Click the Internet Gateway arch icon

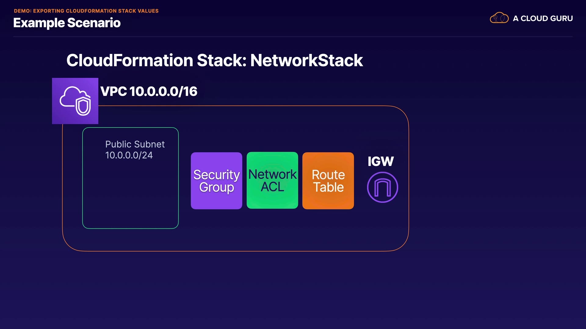coord(382,187)
